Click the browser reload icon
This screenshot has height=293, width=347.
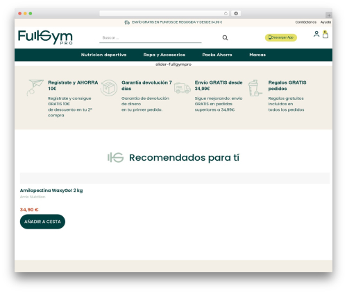(x=226, y=14)
